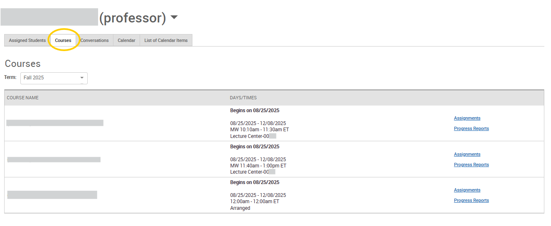View Progress Reports for the MW 10:10am course
Image resolution: width=551 pixels, height=226 pixels.
coord(471,129)
